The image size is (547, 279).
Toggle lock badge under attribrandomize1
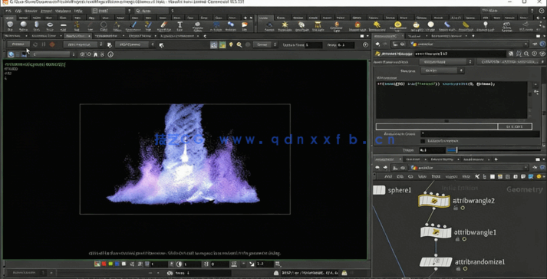458,269
